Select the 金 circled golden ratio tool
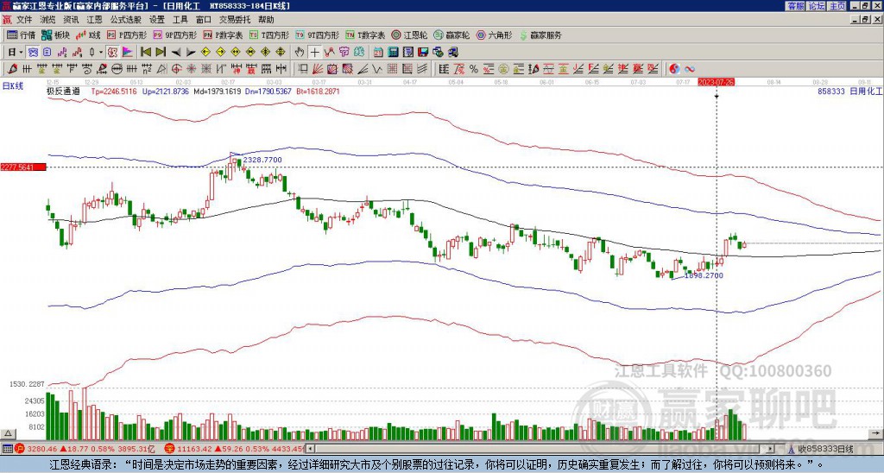Image resolution: width=884 pixels, height=473 pixels. pyautogui.click(x=503, y=69)
